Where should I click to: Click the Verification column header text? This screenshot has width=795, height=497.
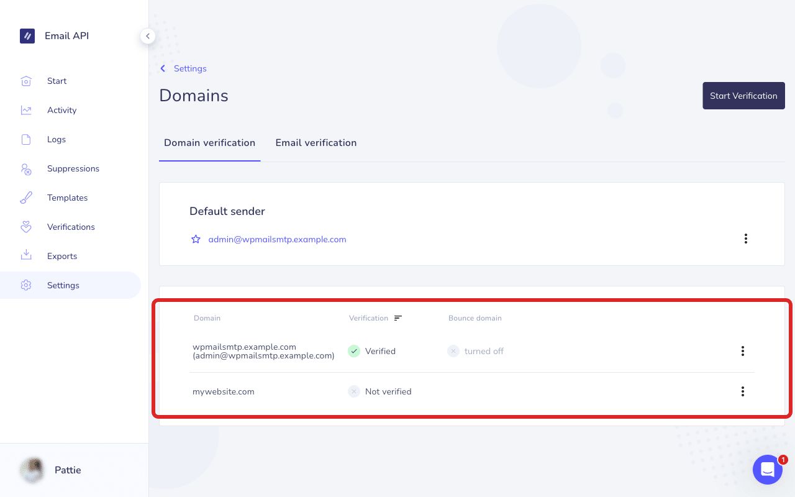(x=368, y=318)
